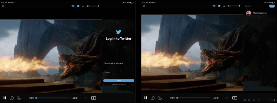Pause playback on the compose tweet screen
The image size is (277, 103).
[146, 98]
